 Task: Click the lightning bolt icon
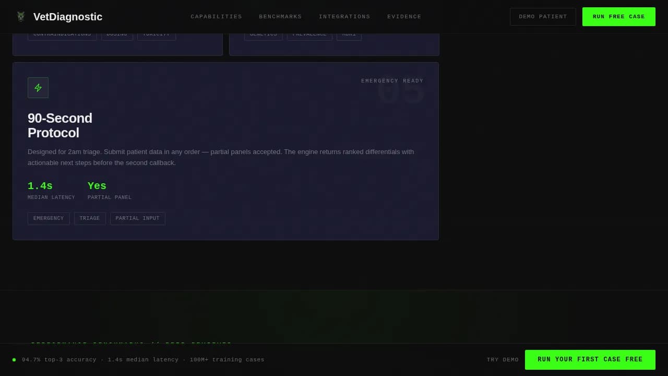(x=38, y=88)
